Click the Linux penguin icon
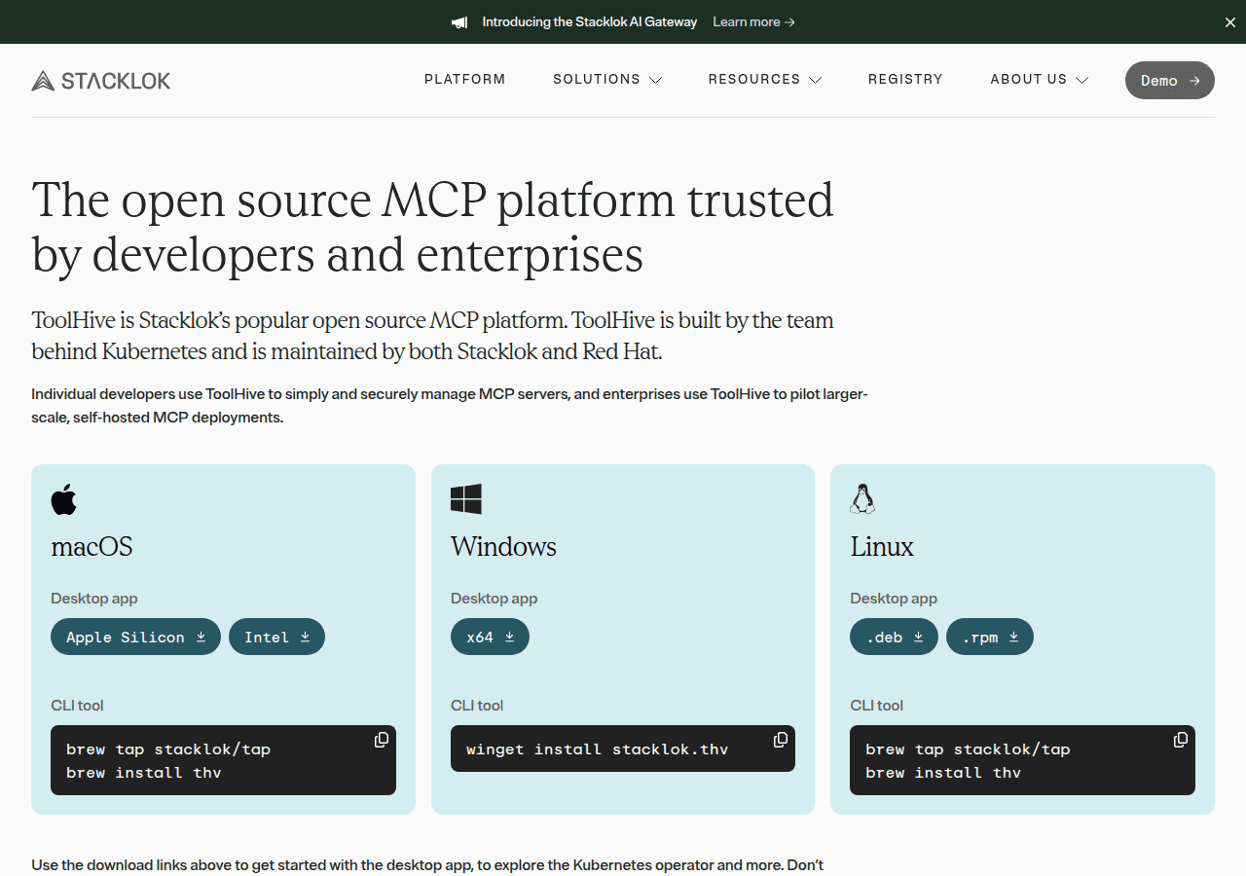The width and height of the screenshot is (1246, 876). pos(862,499)
